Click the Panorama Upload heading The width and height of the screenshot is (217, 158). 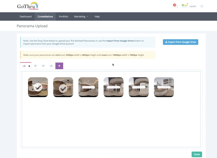(32, 26)
